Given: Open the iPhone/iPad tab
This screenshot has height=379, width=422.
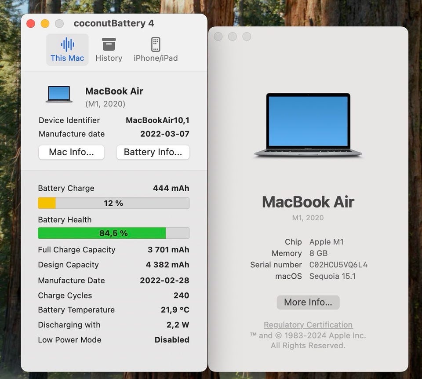Looking at the screenshot, I should tap(156, 50).
